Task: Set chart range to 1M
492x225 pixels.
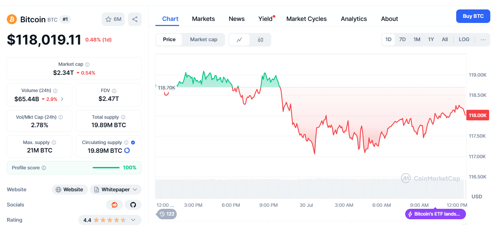Action: point(417,39)
